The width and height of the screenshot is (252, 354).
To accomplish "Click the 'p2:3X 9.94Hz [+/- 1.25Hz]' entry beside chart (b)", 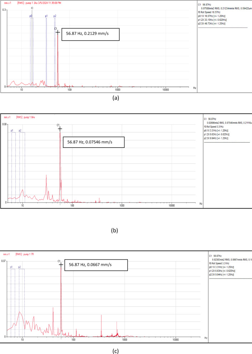I will click(x=216, y=138).
